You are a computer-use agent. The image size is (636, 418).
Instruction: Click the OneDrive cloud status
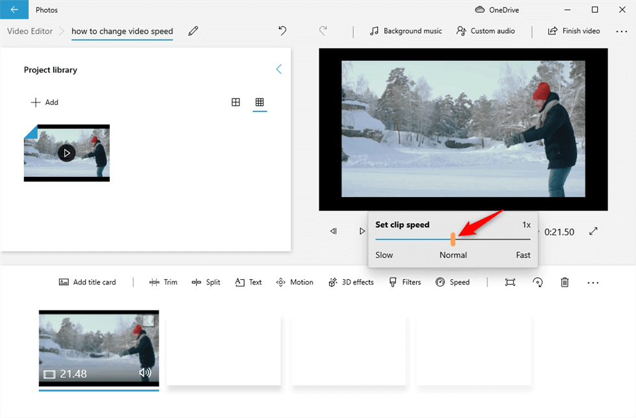[497, 10]
